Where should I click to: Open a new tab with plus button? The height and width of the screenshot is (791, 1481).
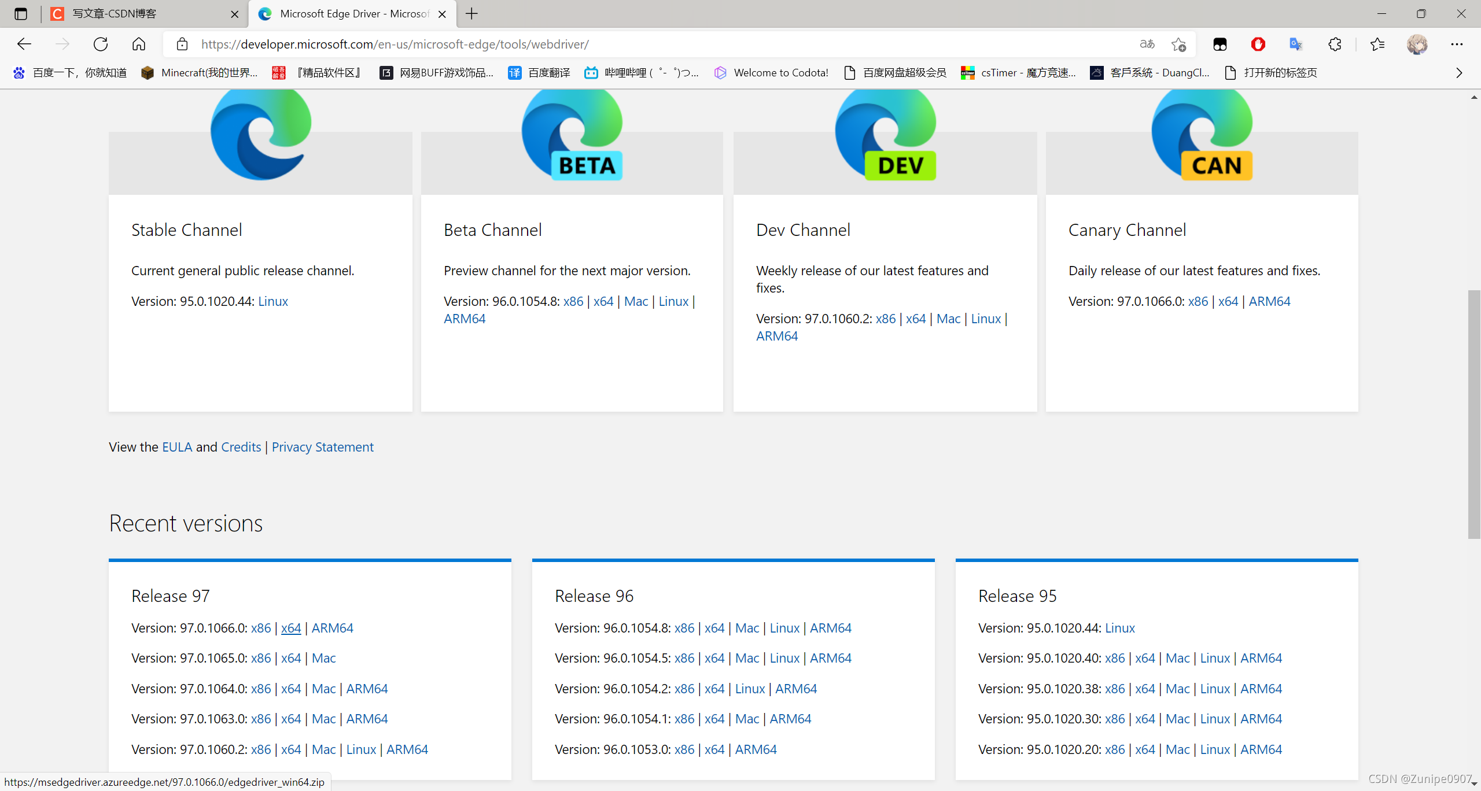point(472,14)
